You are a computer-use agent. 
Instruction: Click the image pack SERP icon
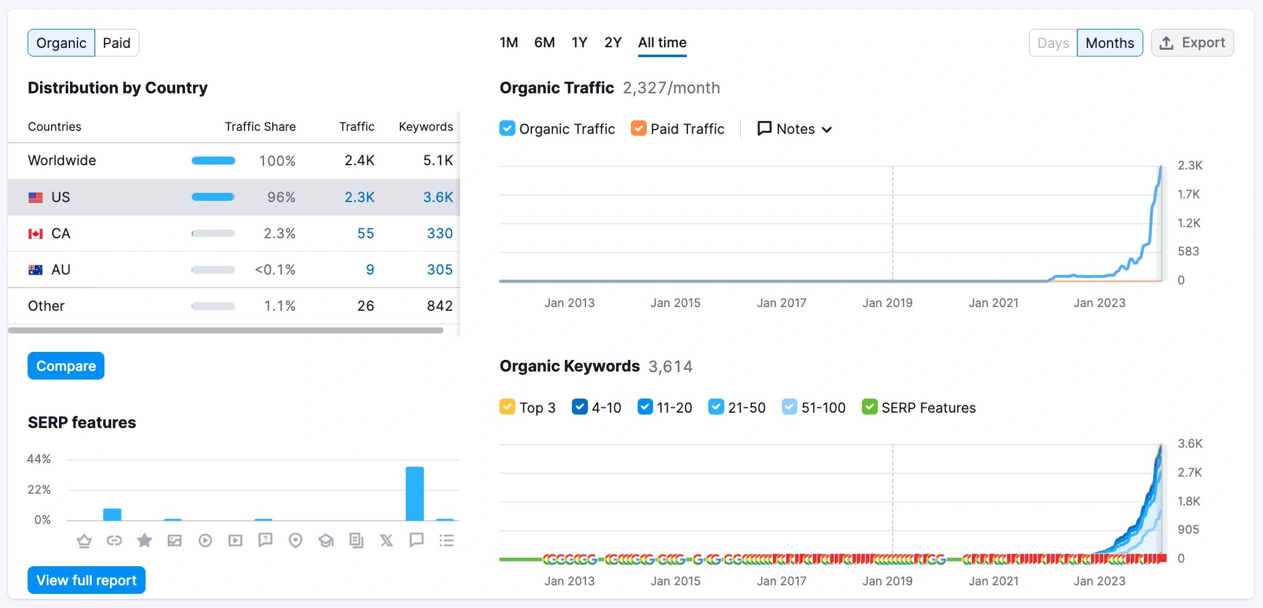click(x=174, y=540)
